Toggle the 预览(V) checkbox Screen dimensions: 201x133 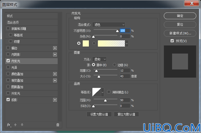point(172,41)
